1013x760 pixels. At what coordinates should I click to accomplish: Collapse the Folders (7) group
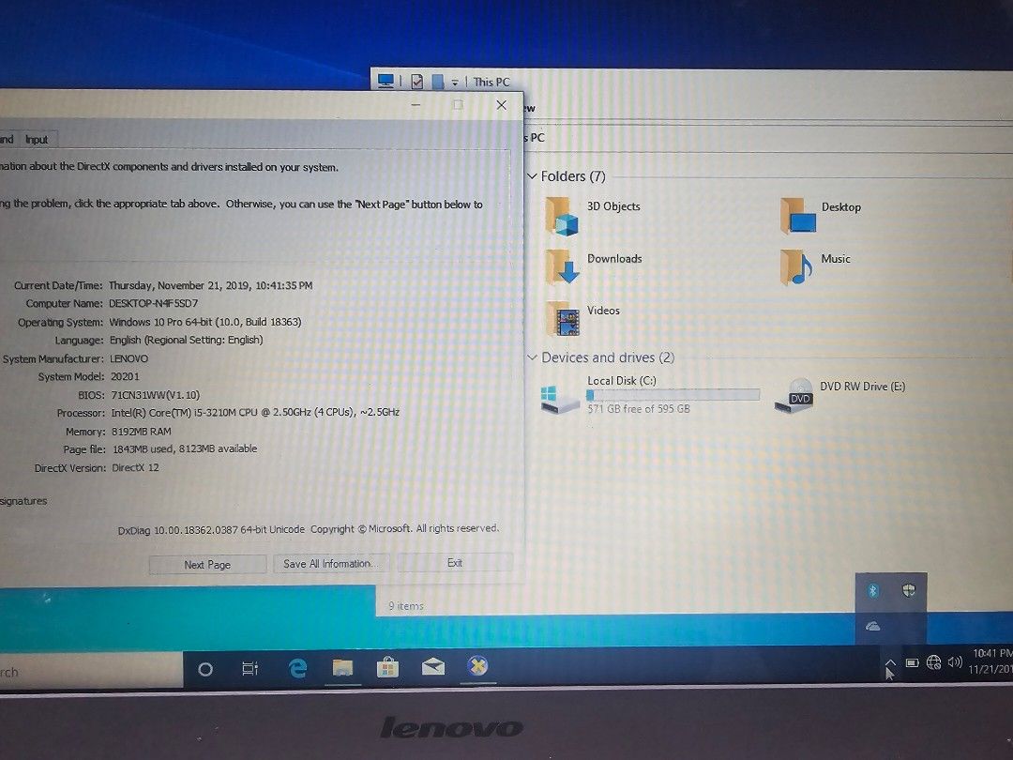(533, 175)
